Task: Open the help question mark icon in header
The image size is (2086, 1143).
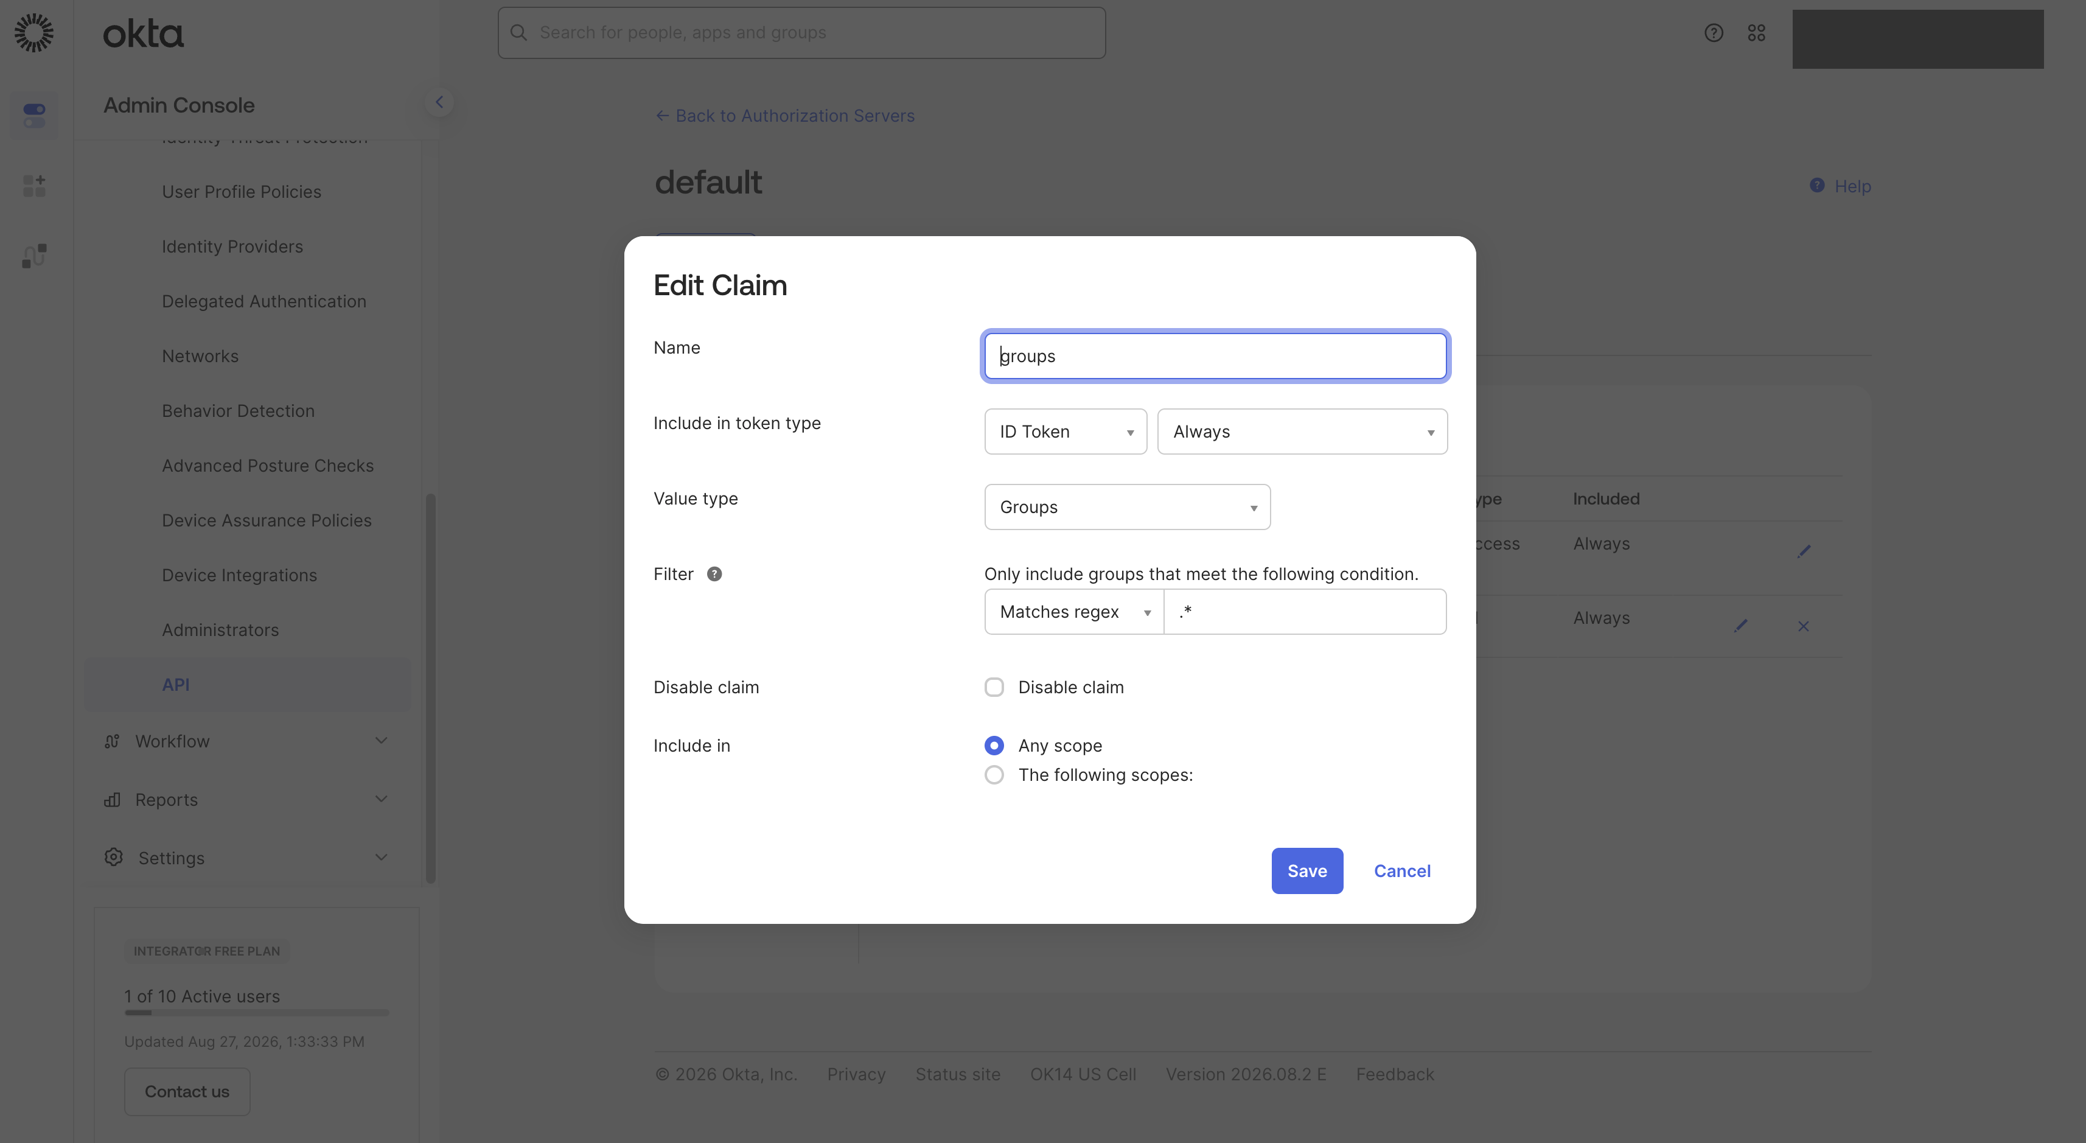Action: (1714, 32)
